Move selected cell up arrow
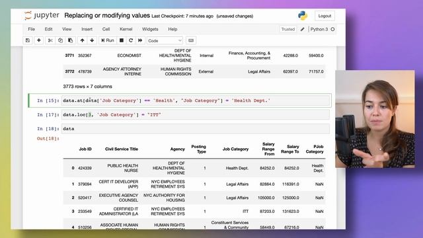This screenshot has width=423, height=238. point(82,40)
